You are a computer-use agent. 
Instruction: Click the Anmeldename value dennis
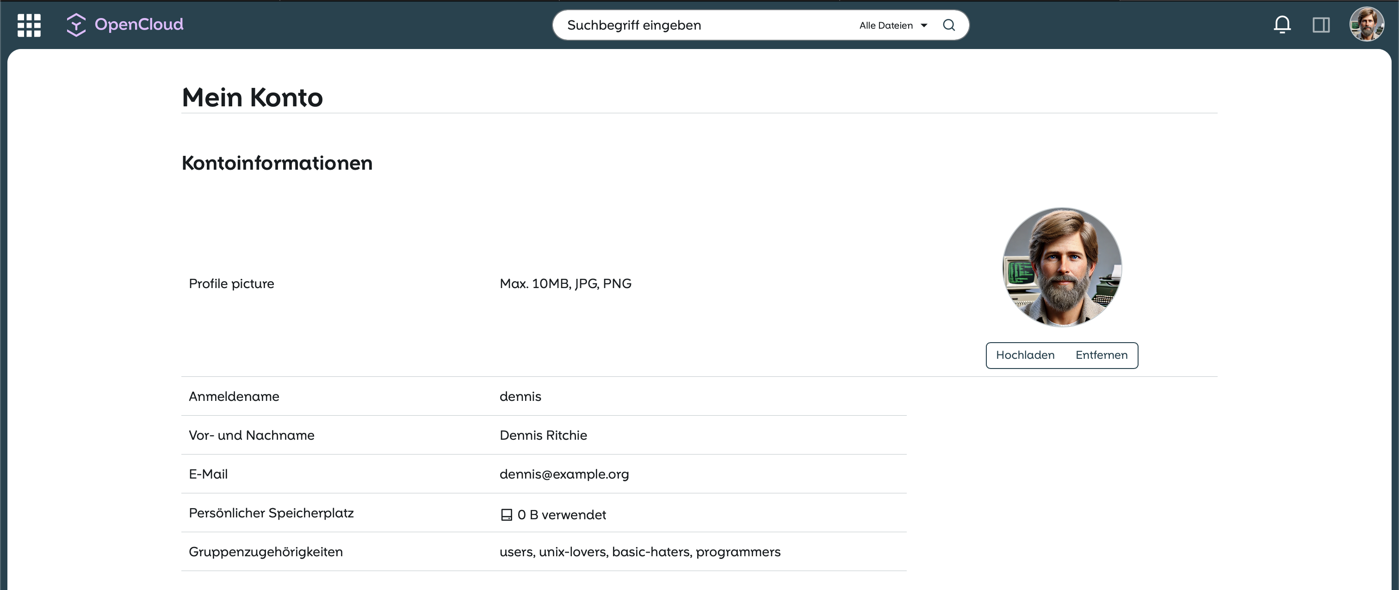pos(520,396)
